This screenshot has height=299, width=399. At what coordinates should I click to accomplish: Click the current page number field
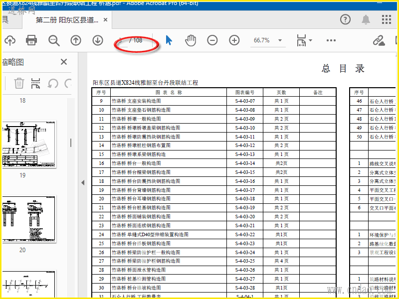coord(122,40)
